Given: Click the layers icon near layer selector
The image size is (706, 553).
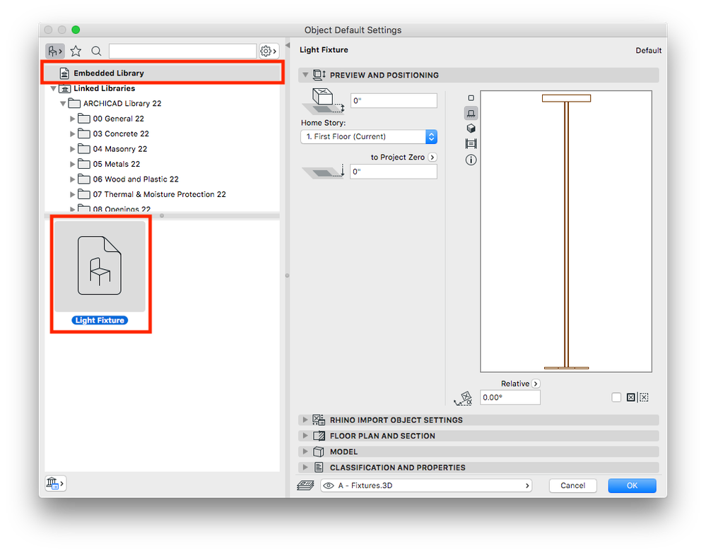Looking at the screenshot, I should coord(306,485).
